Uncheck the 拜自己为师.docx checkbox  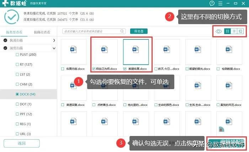click(94, 69)
